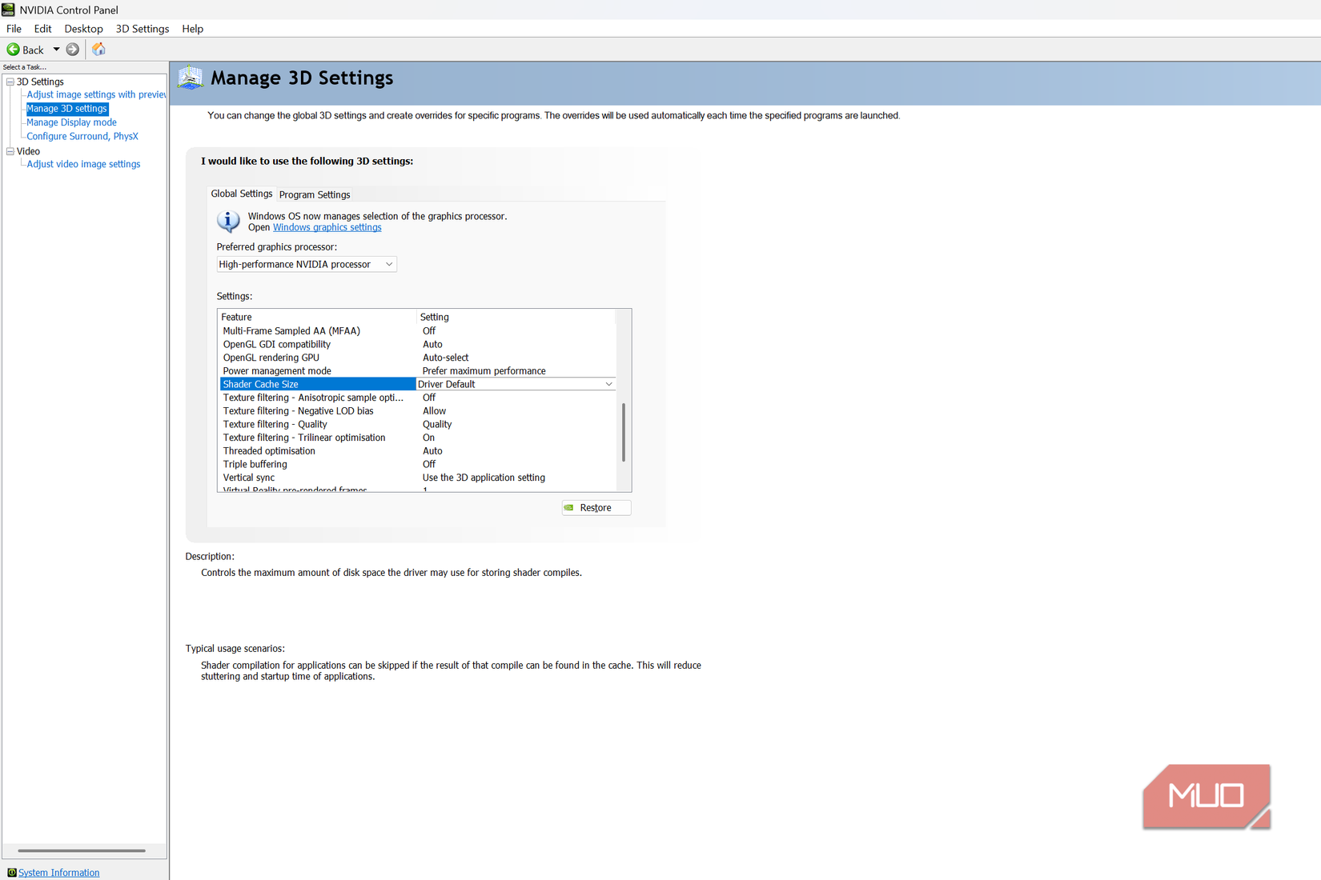Expand the Shader Cache Size dropdown
Screen dimensions: 1321x880
[608, 384]
